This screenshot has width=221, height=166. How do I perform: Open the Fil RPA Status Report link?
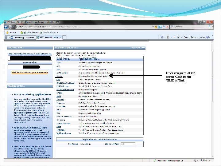[65, 90]
